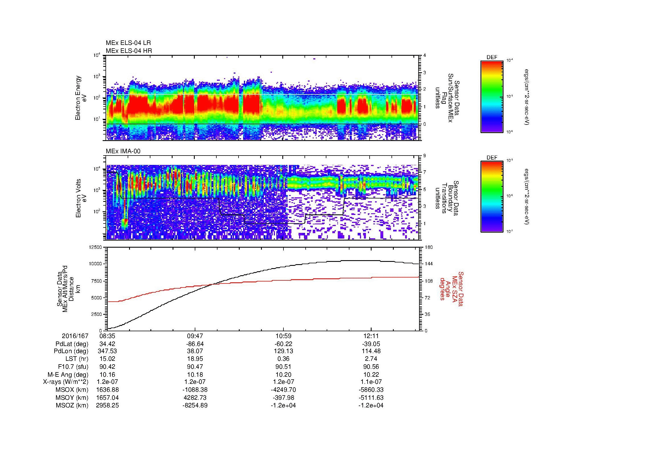Click PdLon value '38.07'
665x470 pixels.
(x=195, y=351)
